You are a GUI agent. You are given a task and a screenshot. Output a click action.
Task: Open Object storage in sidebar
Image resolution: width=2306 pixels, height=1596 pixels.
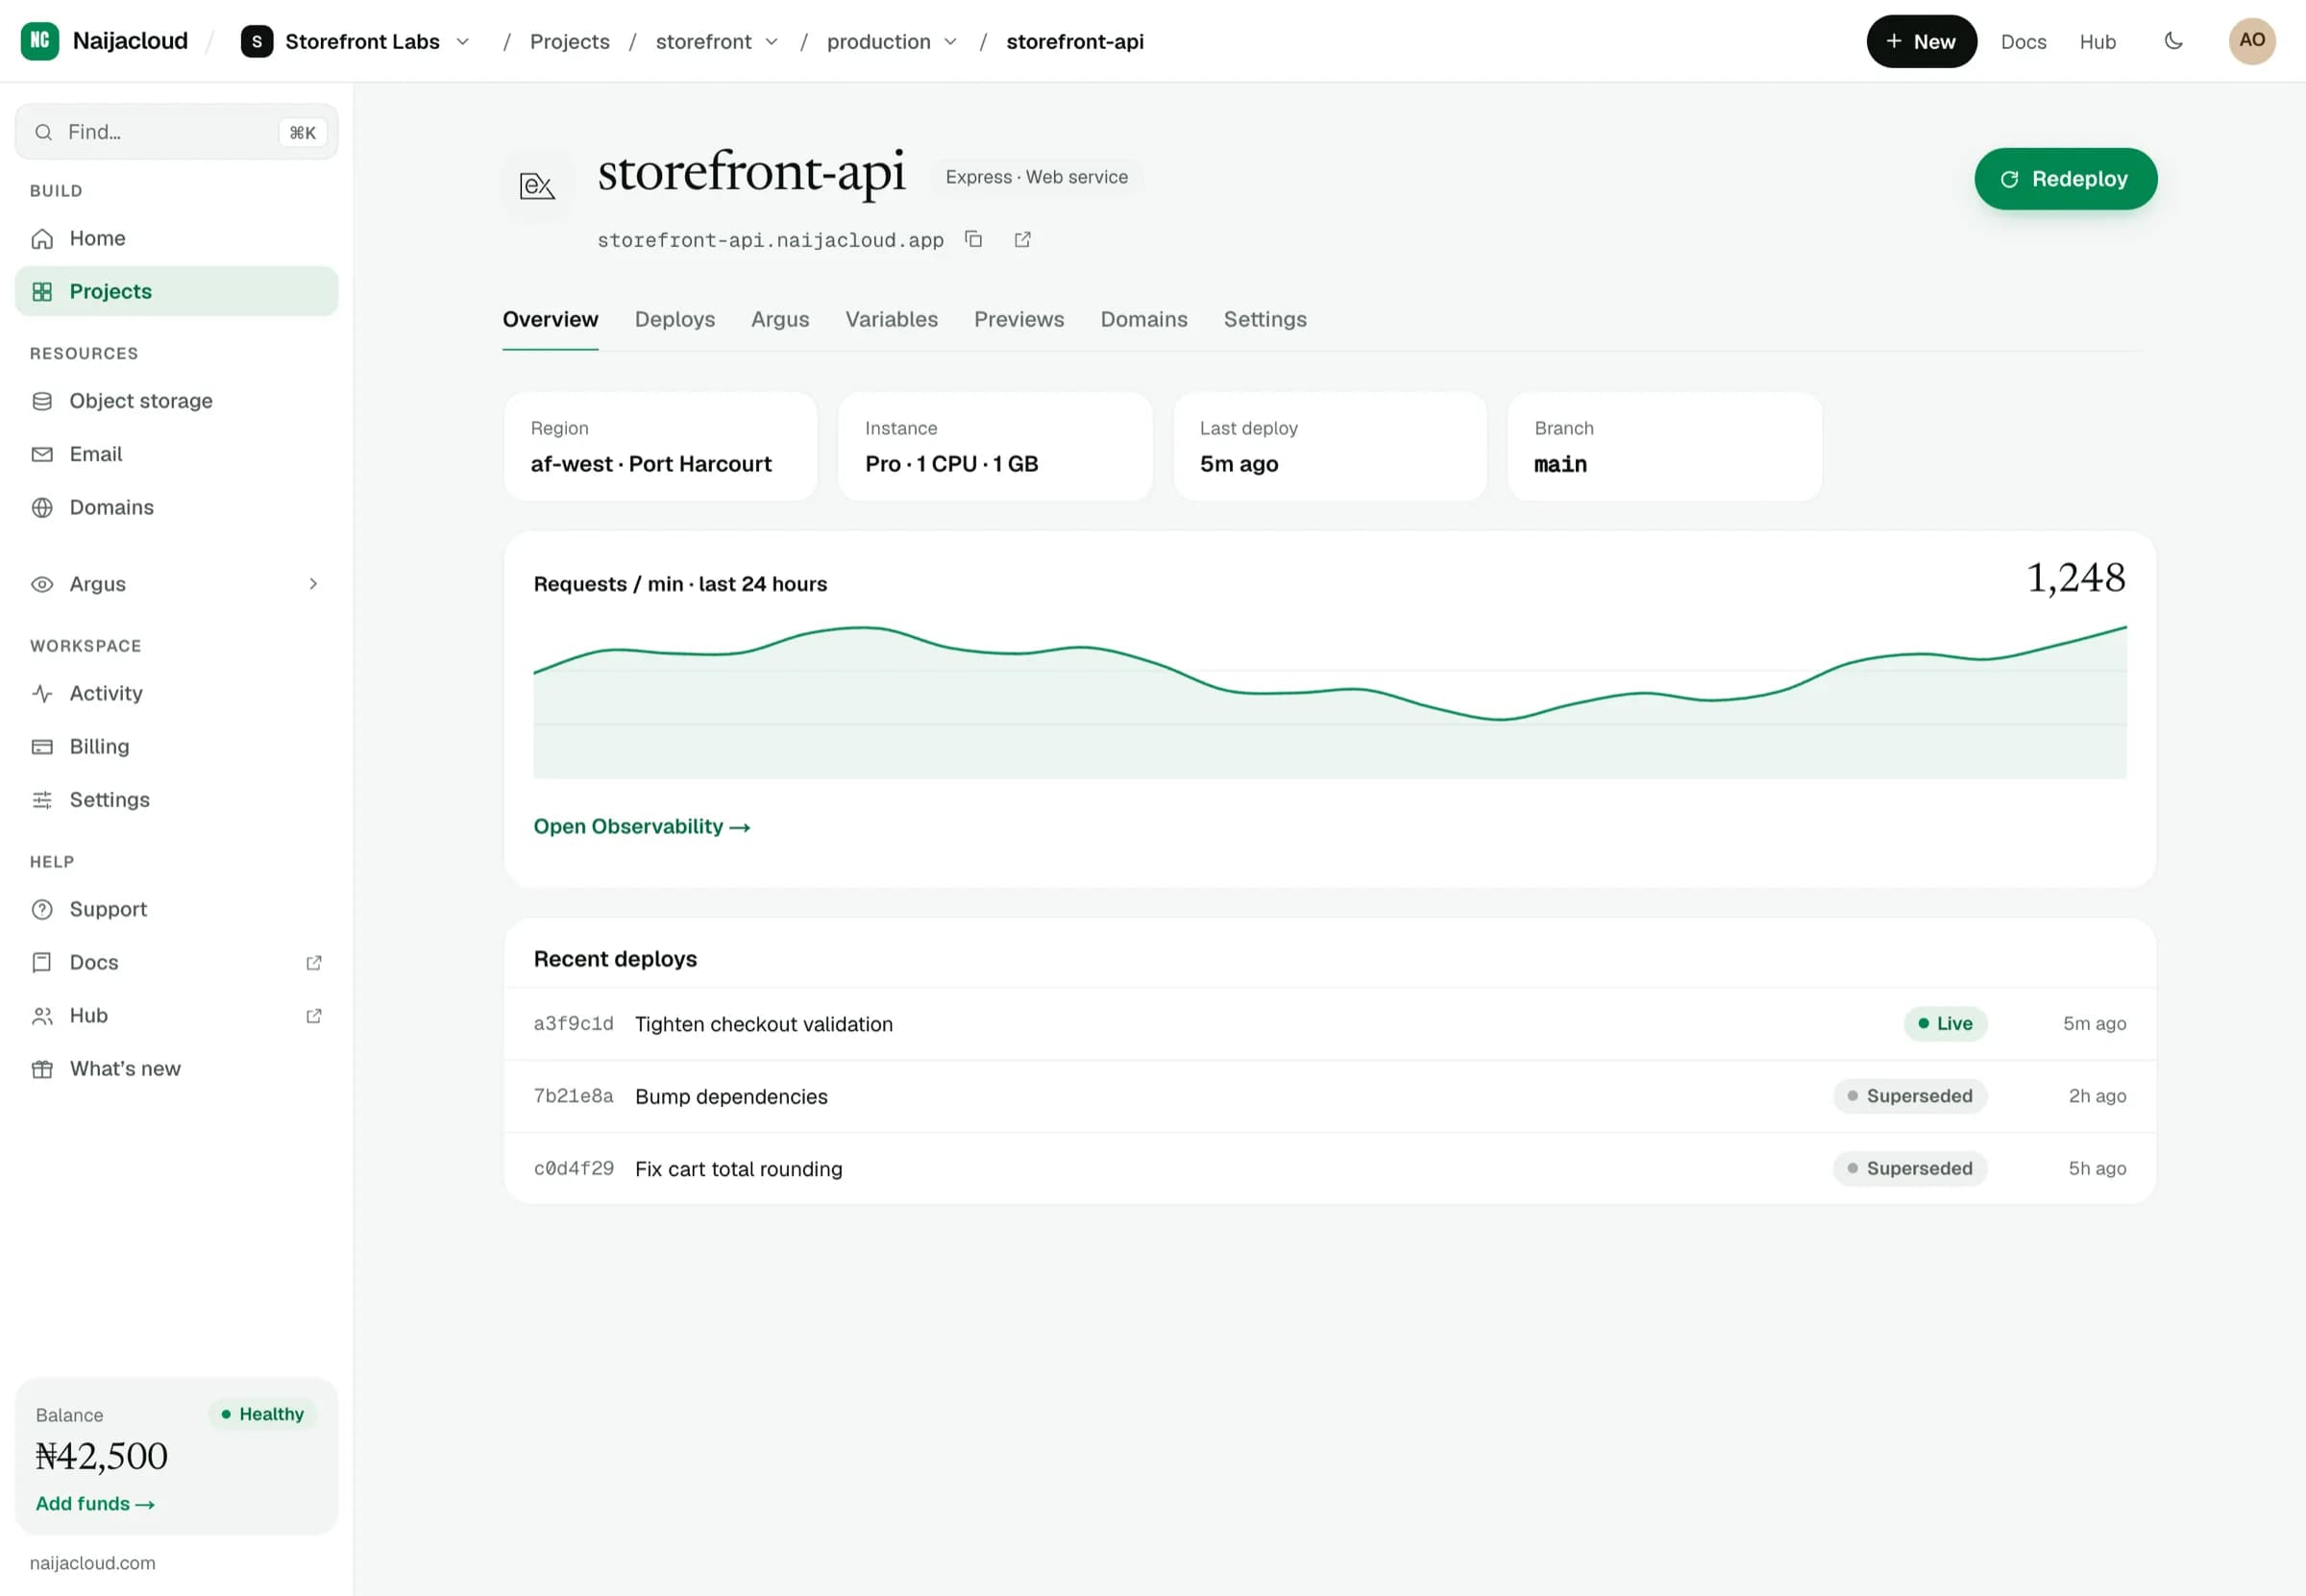click(x=176, y=401)
